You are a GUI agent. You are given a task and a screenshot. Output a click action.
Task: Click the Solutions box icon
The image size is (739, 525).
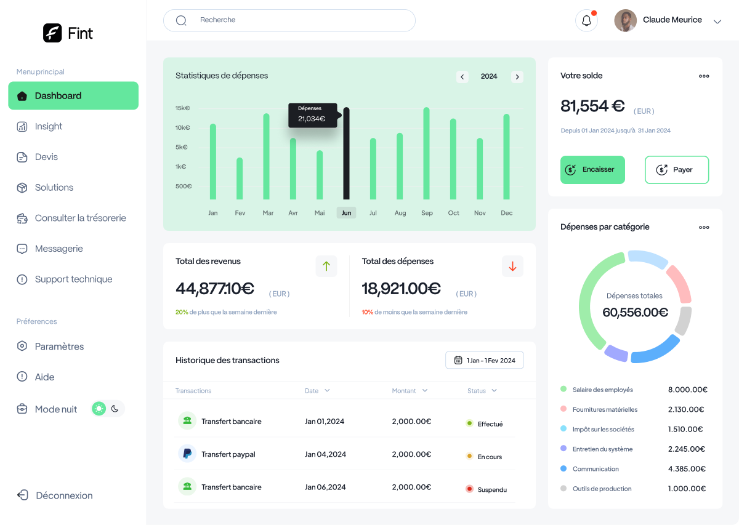pyautogui.click(x=22, y=188)
